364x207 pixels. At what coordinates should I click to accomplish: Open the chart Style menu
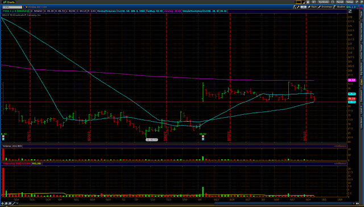click(312, 7)
